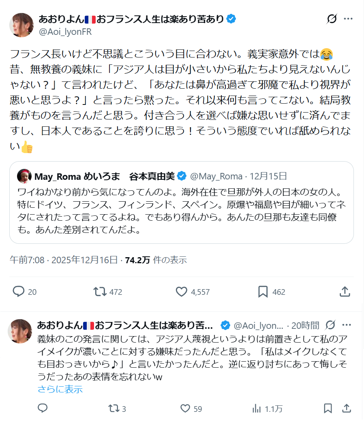Open the reply tweet's three-dot more menu
This screenshot has width=364, height=424.
[x=347, y=325]
